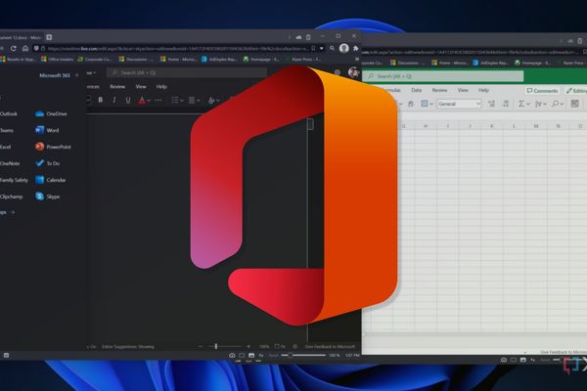Click the zoom magnifier in address bar
The height and width of the screenshot is (391, 587).
[x=332, y=48]
